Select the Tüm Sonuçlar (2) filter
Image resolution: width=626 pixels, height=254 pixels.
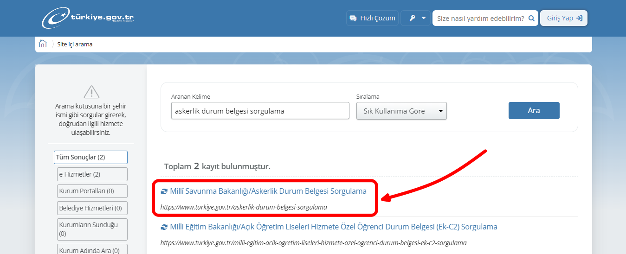[x=90, y=157]
